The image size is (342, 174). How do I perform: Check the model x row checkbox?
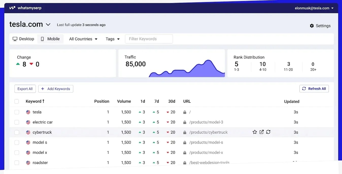[x=17, y=152]
